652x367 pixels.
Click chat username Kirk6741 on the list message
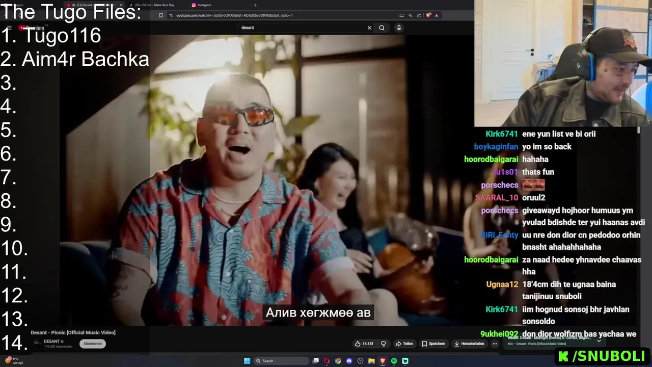point(501,134)
